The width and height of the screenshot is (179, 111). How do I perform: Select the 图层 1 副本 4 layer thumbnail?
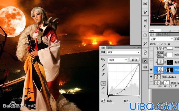click(157, 77)
